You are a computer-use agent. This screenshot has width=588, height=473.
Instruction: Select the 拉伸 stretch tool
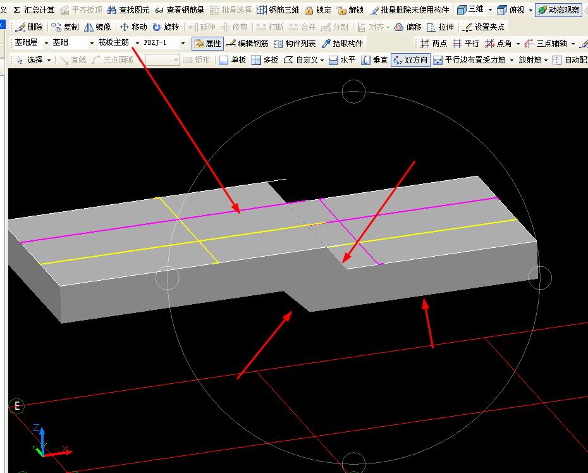pos(440,27)
